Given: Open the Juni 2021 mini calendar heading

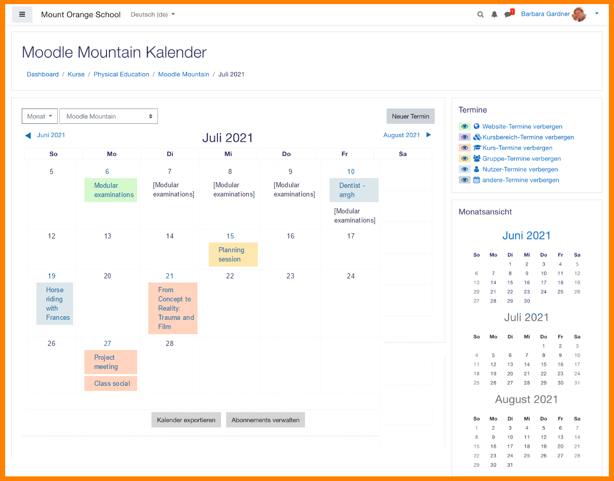Looking at the screenshot, I should pyautogui.click(x=527, y=235).
